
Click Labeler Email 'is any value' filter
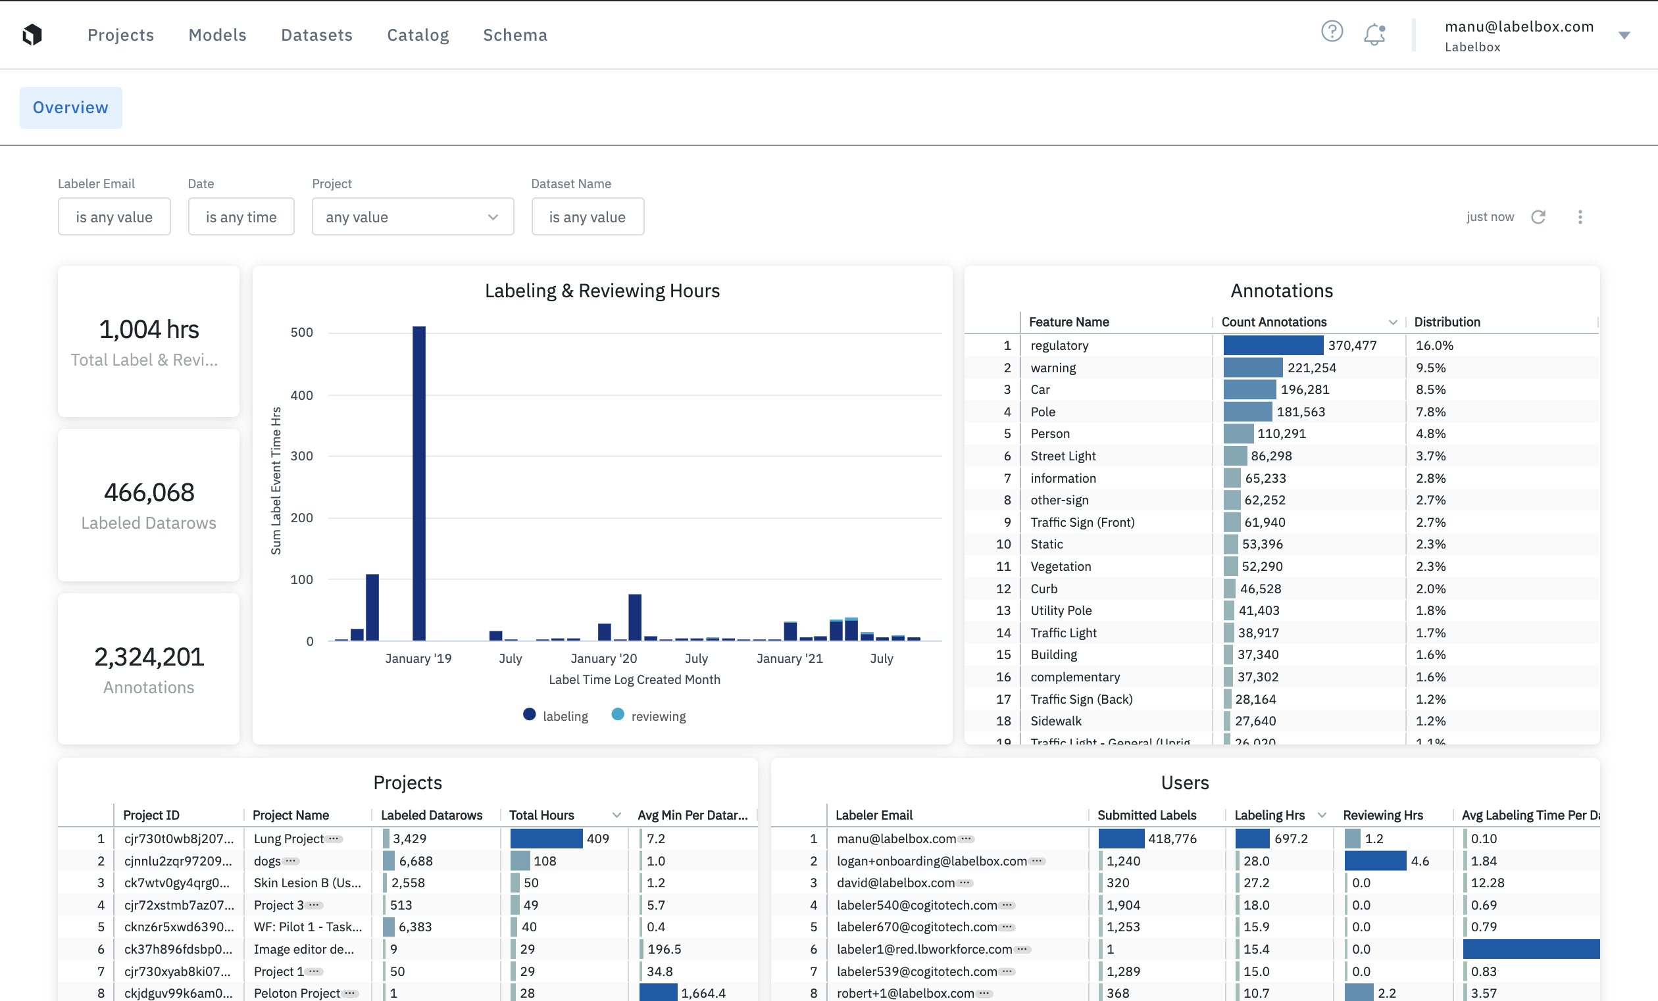[x=114, y=216]
